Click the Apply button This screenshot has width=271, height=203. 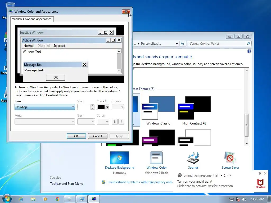click(x=119, y=136)
